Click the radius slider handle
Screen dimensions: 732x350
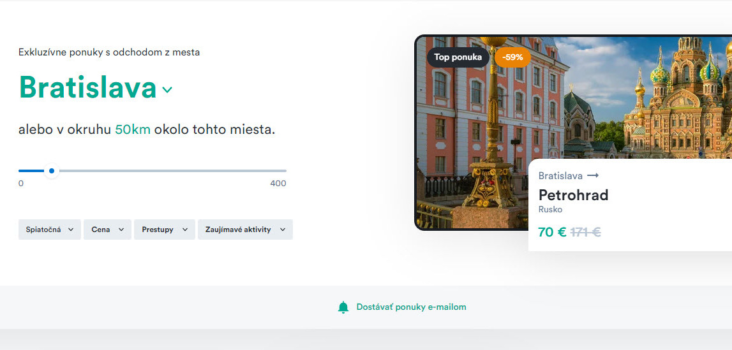pyautogui.click(x=52, y=171)
